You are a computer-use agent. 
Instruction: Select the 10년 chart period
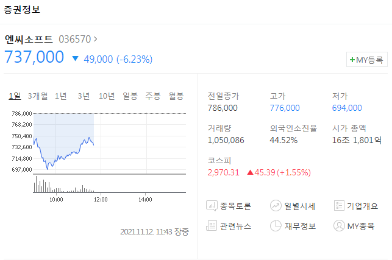(x=107, y=96)
